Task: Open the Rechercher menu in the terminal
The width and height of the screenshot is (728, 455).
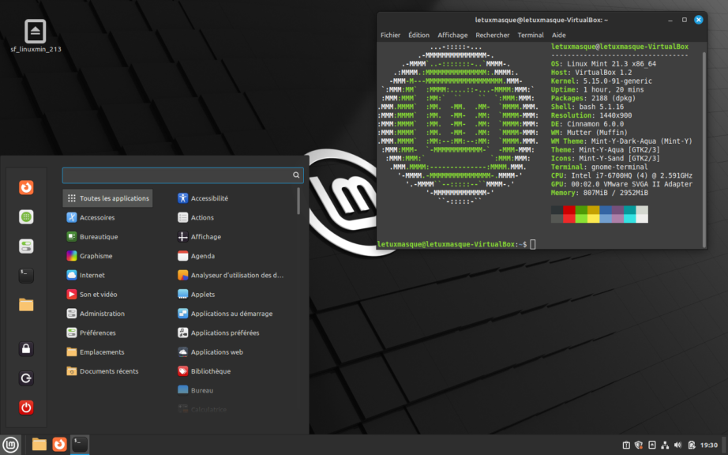Action: tap(492, 36)
